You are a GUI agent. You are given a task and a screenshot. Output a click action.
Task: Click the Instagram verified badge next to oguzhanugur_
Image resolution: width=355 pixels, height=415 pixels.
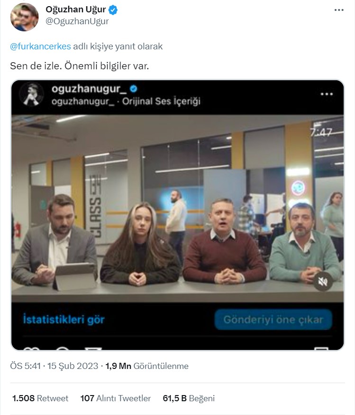(134, 89)
